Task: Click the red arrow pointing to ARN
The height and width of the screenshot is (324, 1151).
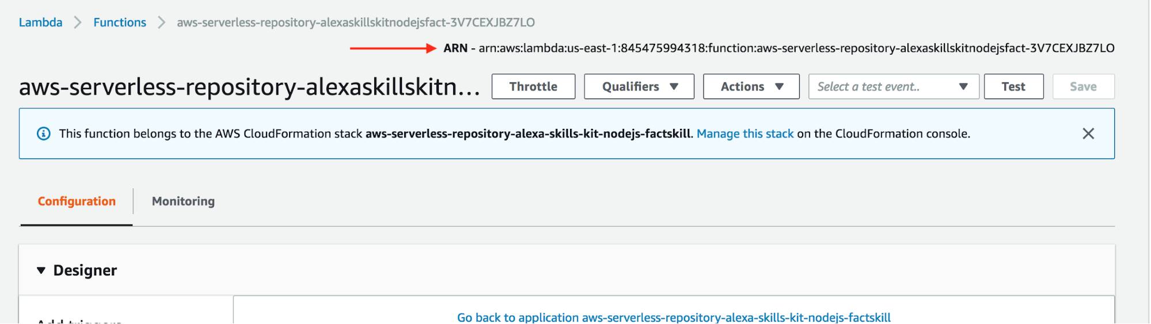Action: tap(393, 48)
